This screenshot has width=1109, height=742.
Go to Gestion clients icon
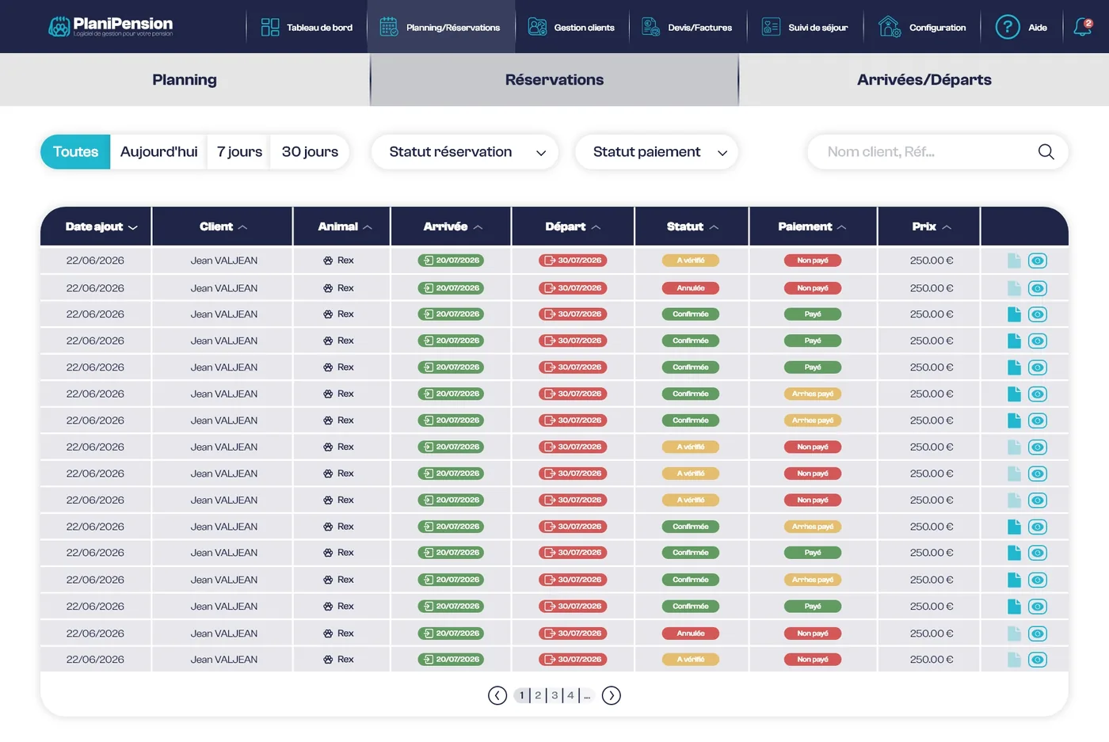pyautogui.click(x=537, y=27)
